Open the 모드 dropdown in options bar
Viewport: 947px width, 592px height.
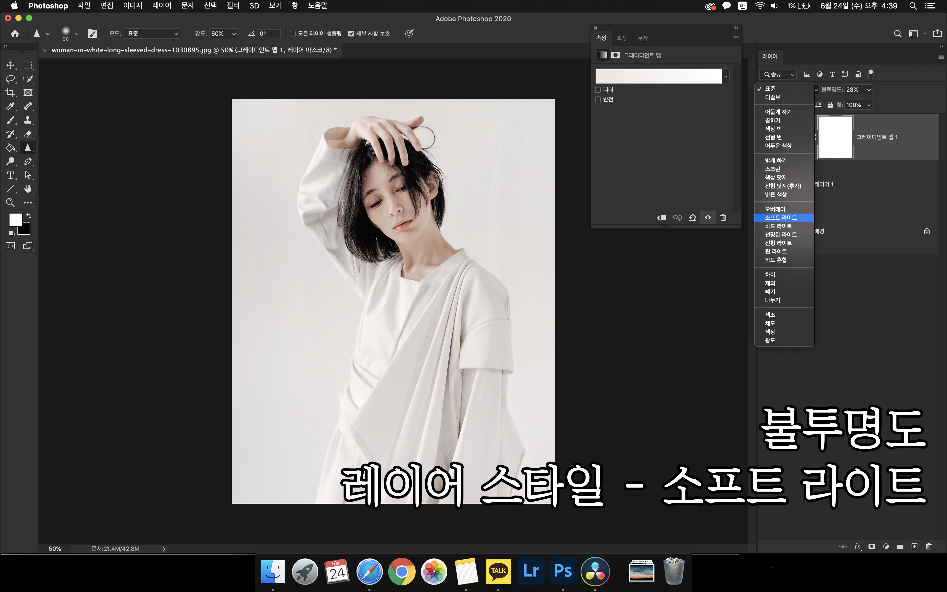click(x=152, y=34)
